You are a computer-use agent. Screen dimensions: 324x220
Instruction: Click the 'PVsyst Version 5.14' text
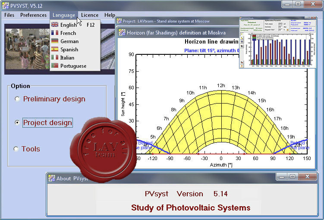pyautogui.click(x=186, y=194)
